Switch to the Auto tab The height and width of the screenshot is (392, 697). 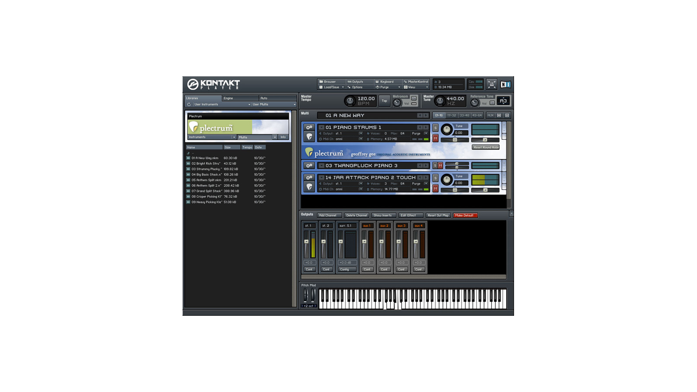(277, 98)
